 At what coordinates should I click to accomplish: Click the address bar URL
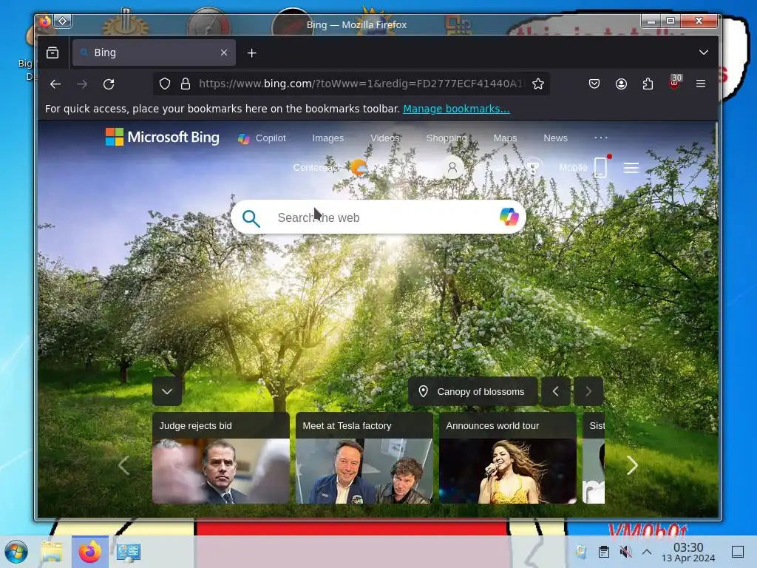point(362,84)
